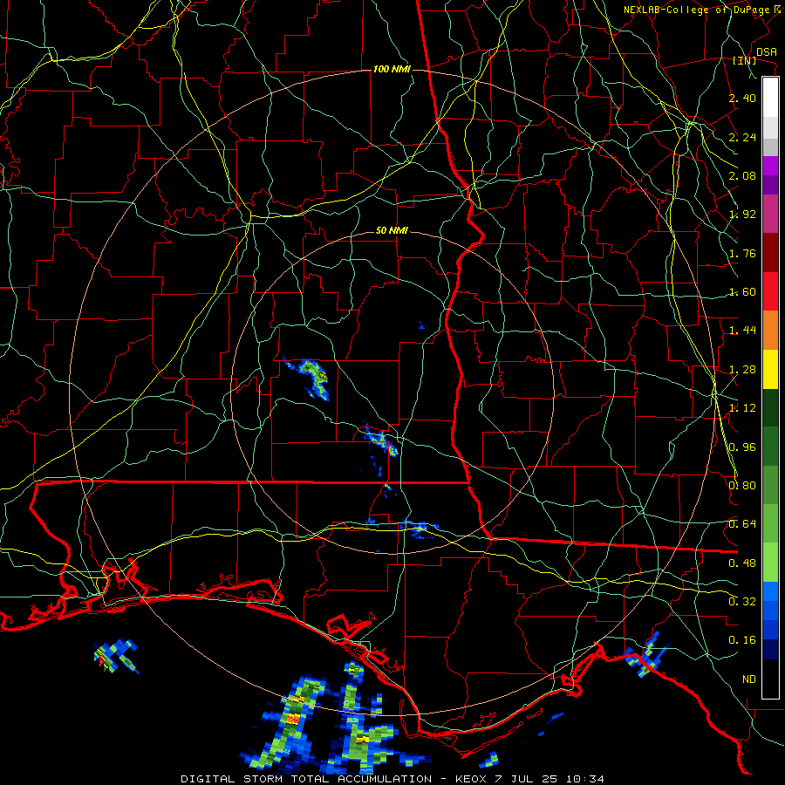Pick the darkest green swatch beside 1.12
The width and height of the screenshot is (785, 785).
770,407
